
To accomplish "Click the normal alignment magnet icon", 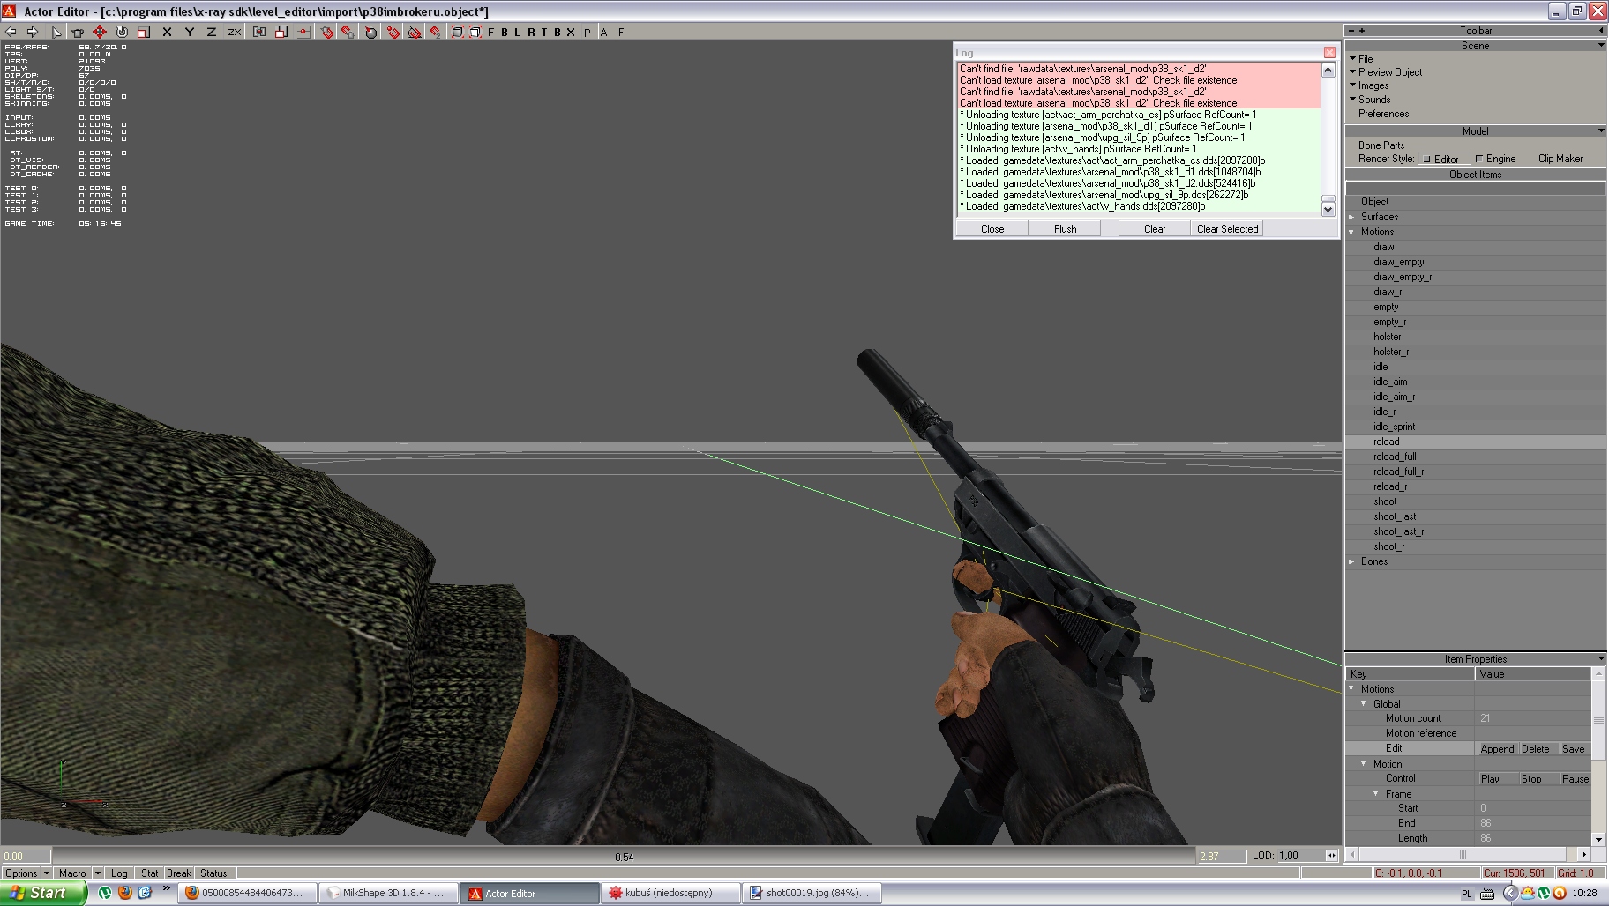I will pyautogui.click(x=393, y=32).
